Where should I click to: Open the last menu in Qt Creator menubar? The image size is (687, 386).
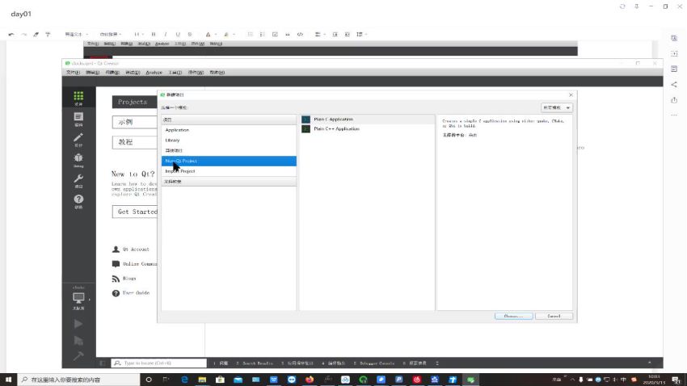(x=217, y=73)
